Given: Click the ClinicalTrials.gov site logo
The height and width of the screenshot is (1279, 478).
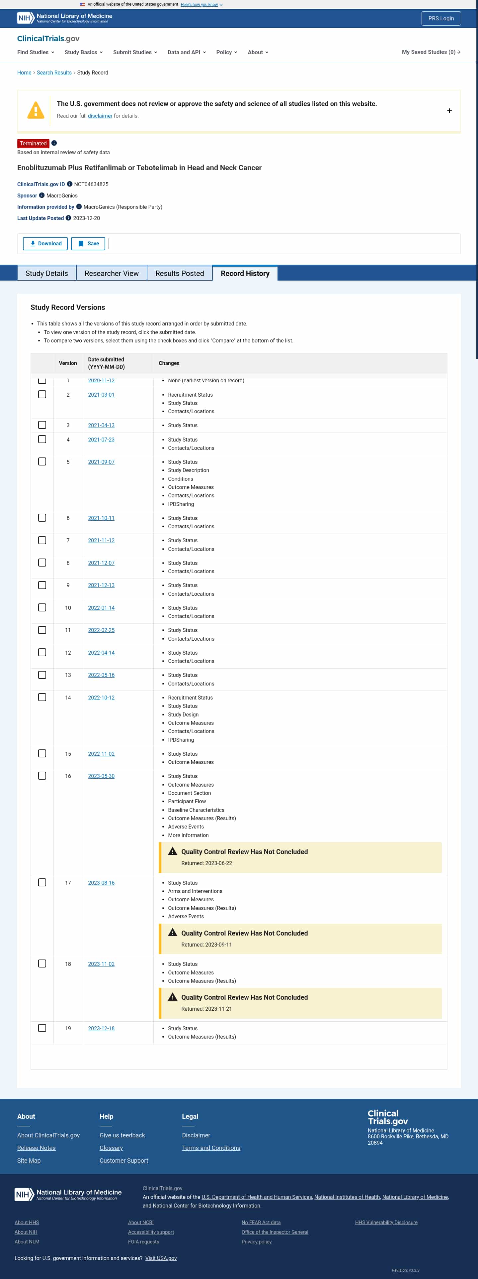Looking at the screenshot, I should coord(48,38).
